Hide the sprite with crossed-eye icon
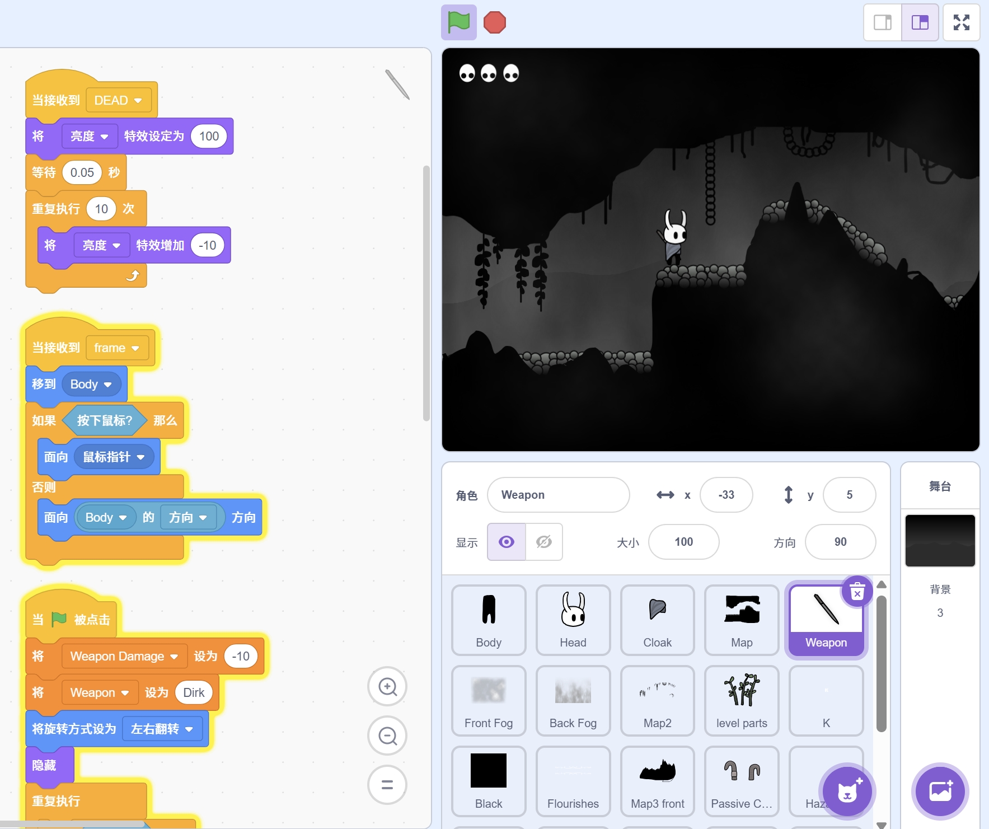 click(x=544, y=542)
